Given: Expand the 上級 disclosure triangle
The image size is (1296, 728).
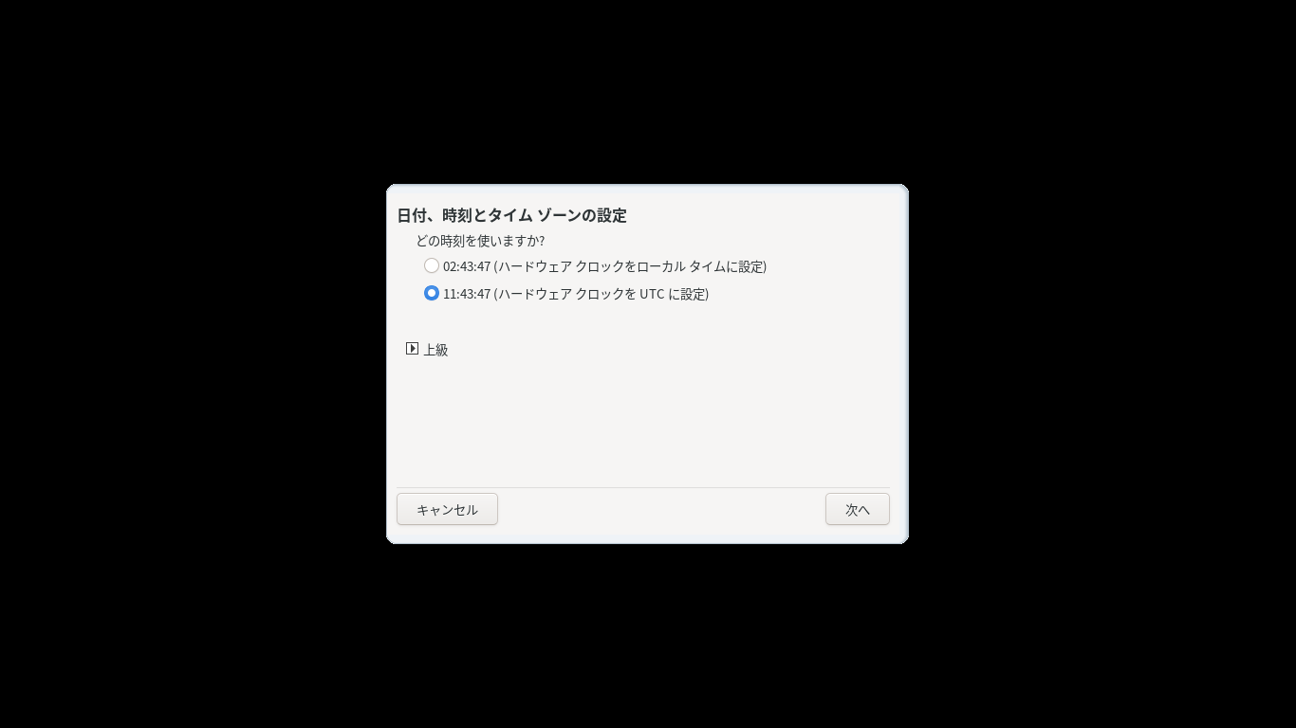Looking at the screenshot, I should [x=412, y=348].
